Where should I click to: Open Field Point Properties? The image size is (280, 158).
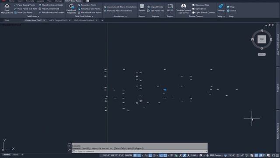point(71,9)
